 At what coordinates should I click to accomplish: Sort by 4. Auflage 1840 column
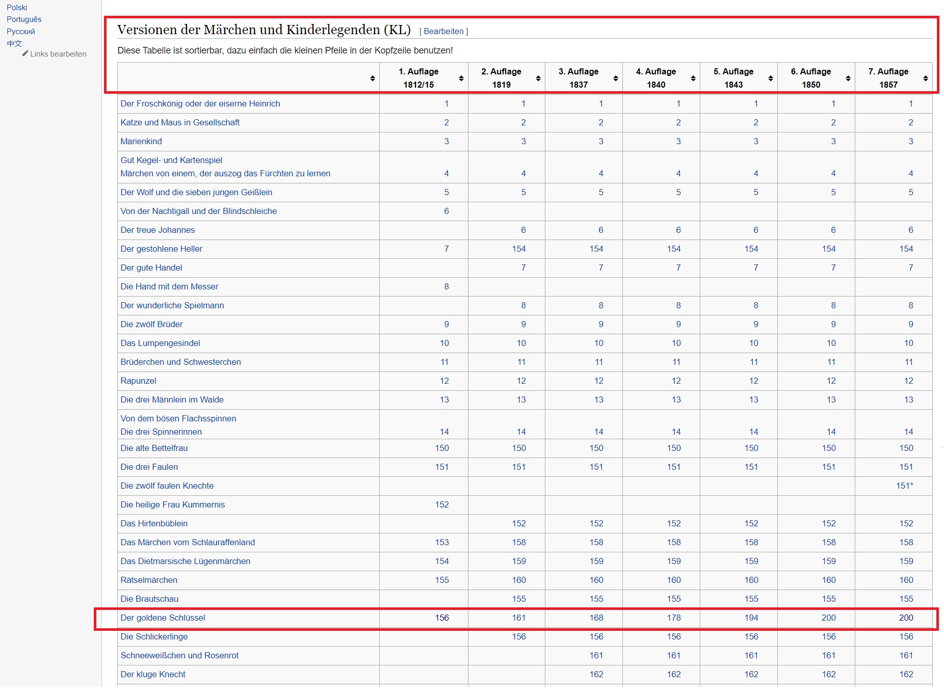click(693, 78)
